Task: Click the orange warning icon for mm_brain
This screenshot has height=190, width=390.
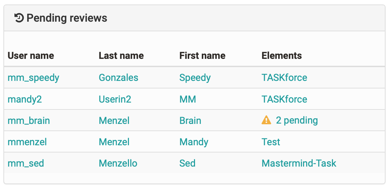Action: (x=266, y=120)
